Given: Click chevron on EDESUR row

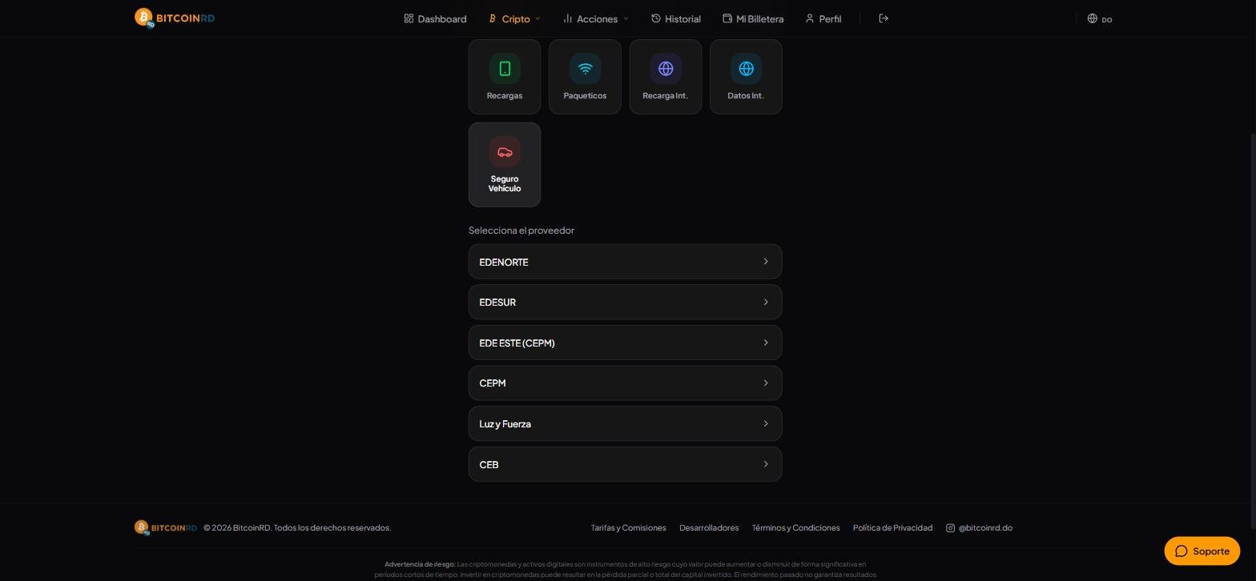Looking at the screenshot, I should 766,303.
